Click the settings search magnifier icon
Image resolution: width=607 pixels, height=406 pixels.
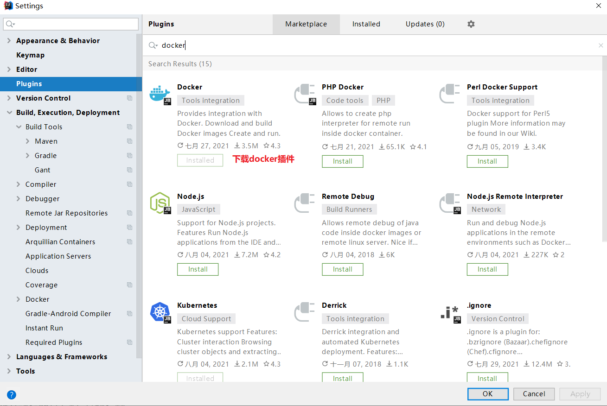coord(10,24)
